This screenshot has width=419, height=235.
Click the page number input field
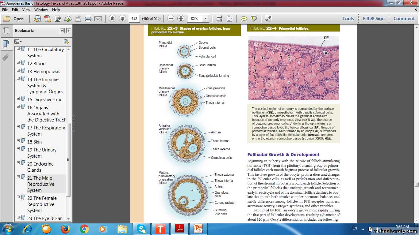pos(134,19)
